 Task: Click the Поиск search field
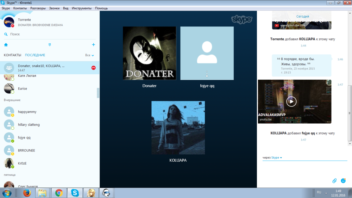[49, 34]
